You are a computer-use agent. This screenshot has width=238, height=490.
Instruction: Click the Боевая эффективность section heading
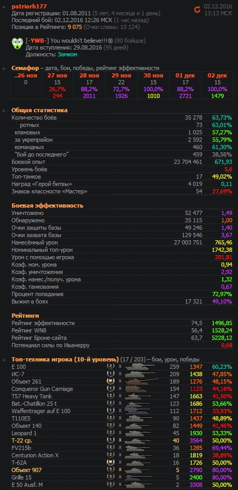pyautogui.click(x=47, y=205)
